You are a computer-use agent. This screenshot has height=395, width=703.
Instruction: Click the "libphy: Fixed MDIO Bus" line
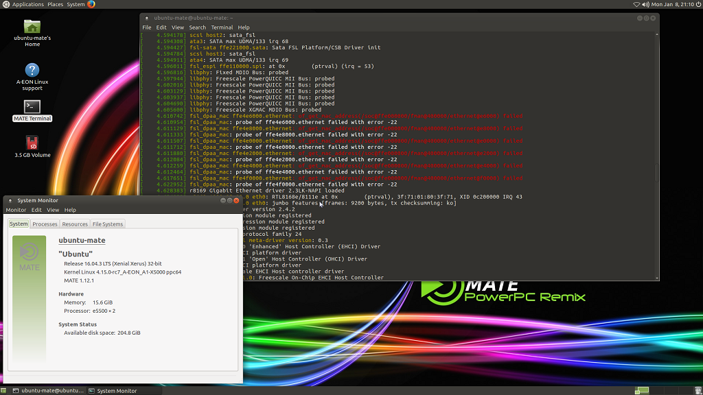239,73
